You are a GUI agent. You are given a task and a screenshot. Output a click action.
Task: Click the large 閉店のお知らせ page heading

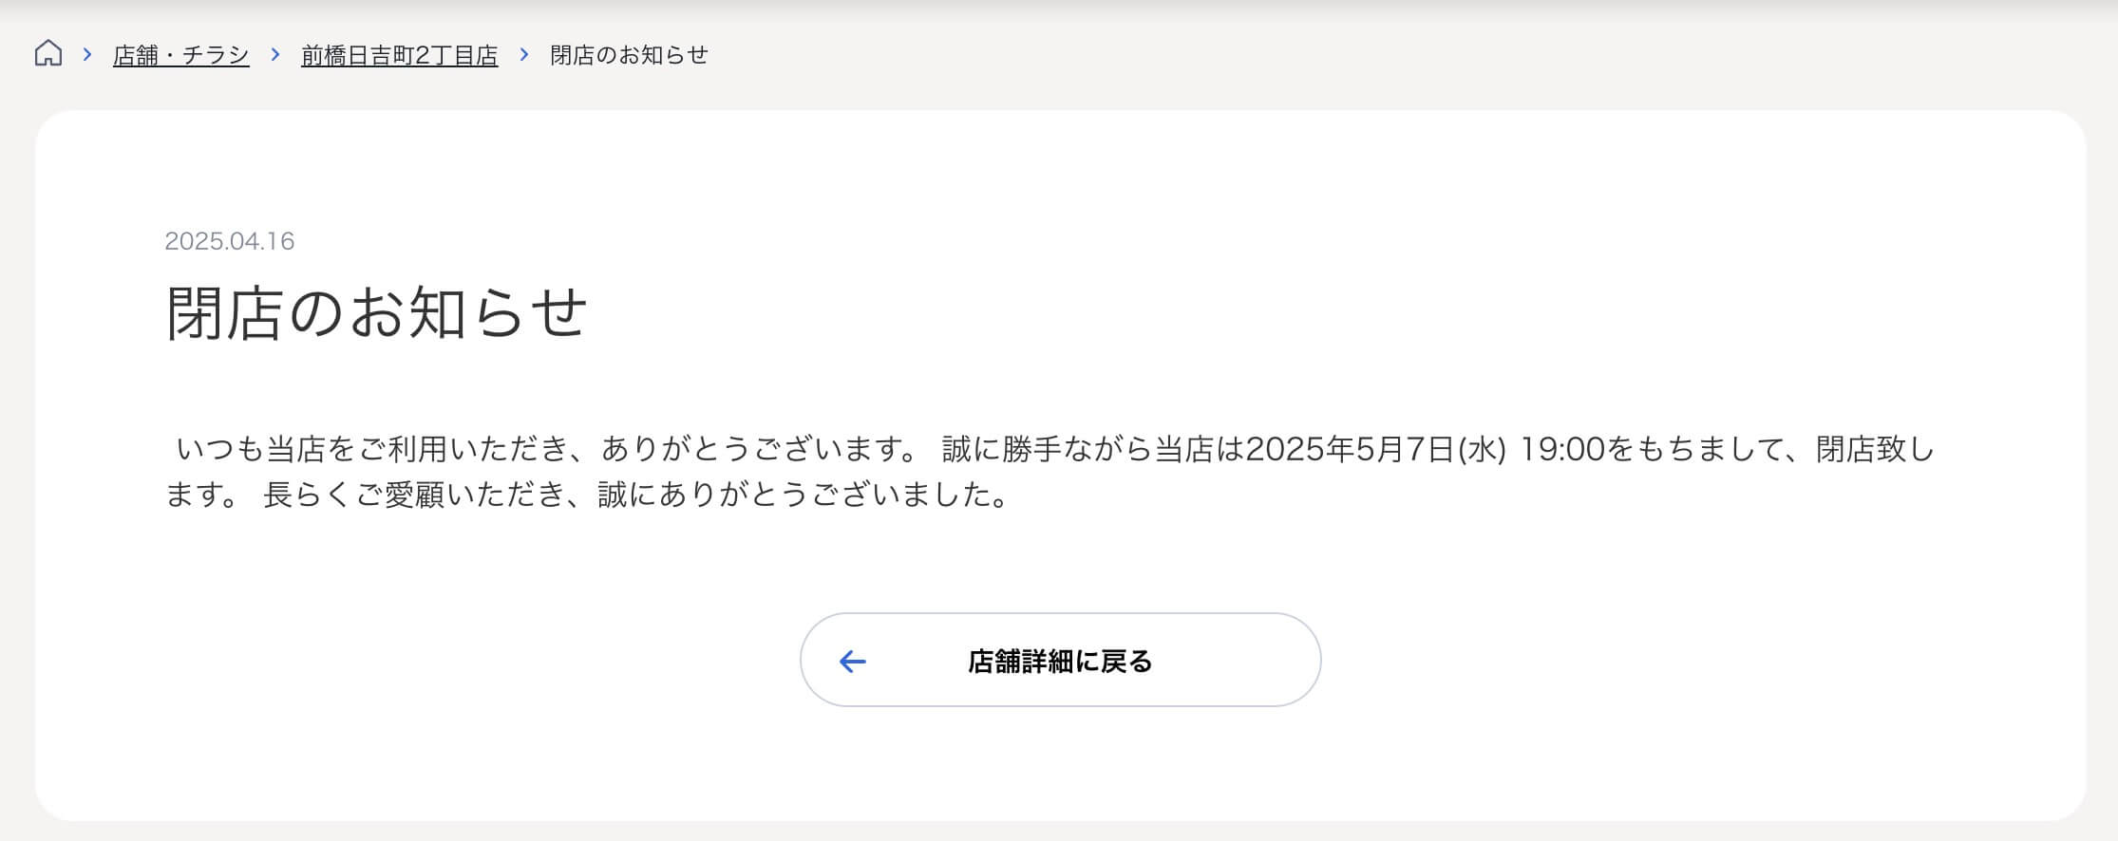(x=376, y=312)
